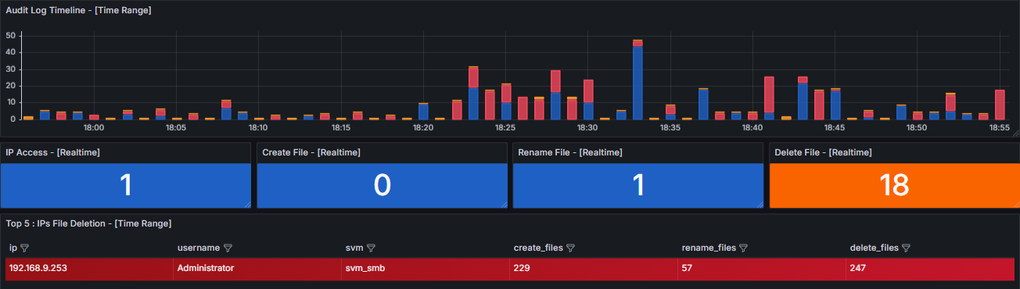Click the tallest timeline bar near 18:33

coord(637,80)
